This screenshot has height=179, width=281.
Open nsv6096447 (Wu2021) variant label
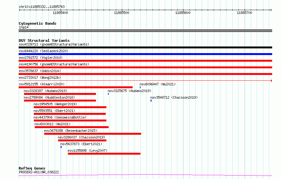click(x=158, y=84)
